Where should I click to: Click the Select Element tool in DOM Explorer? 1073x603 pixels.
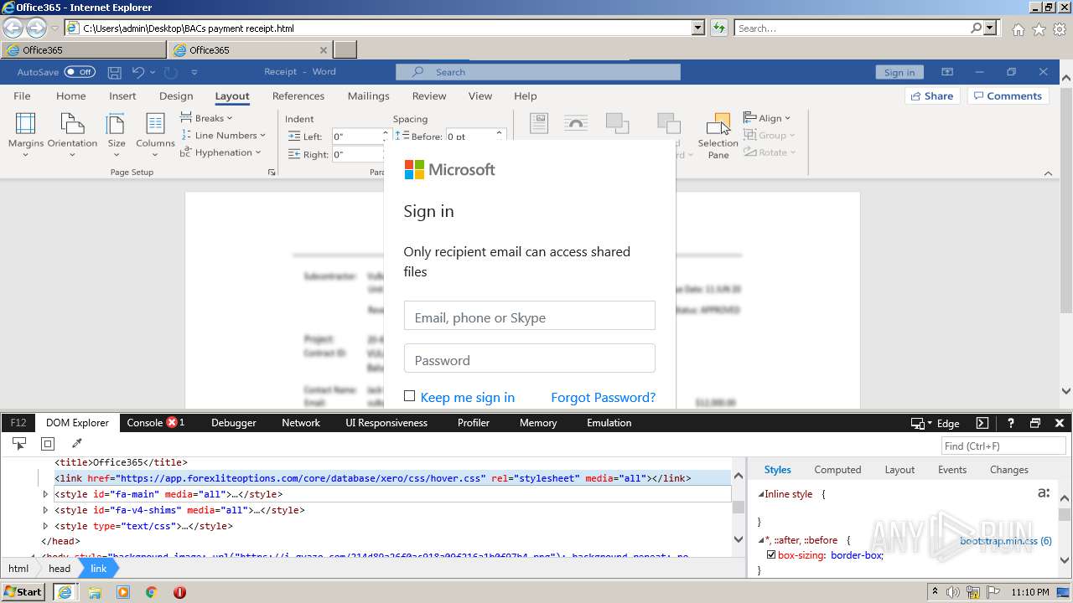[19, 444]
